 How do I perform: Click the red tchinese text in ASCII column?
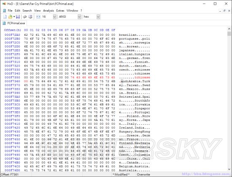pos(142,78)
